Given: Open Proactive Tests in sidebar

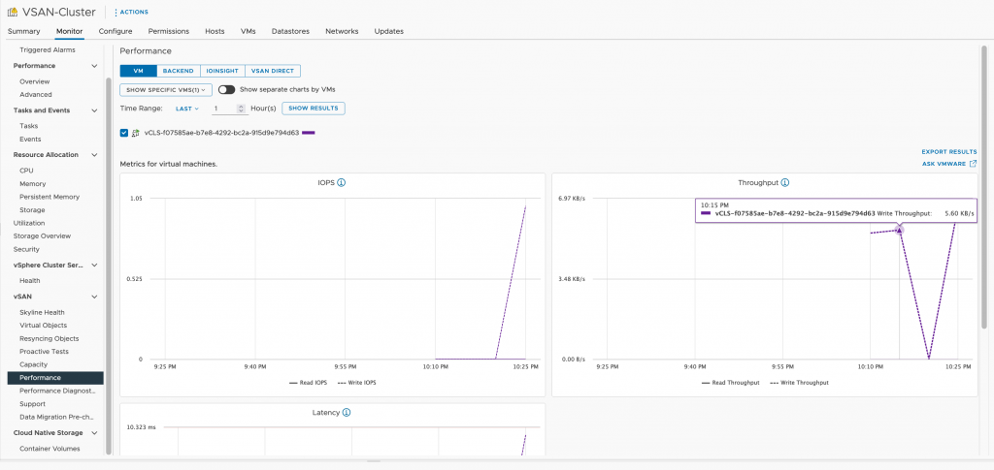Looking at the screenshot, I should pos(44,352).
